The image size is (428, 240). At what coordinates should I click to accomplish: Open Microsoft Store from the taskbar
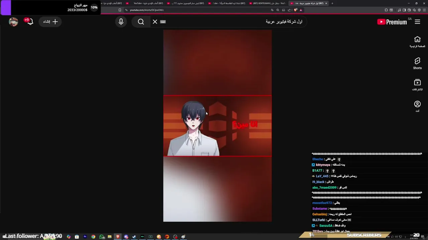[77, 237]
